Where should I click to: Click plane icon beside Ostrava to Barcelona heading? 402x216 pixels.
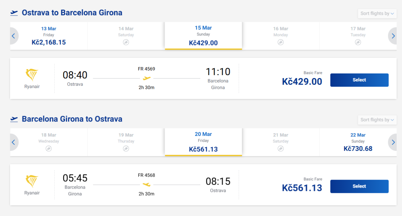(14, 13)
